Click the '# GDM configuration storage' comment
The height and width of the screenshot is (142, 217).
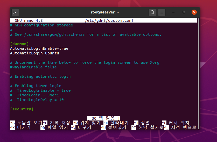point(41,25)
